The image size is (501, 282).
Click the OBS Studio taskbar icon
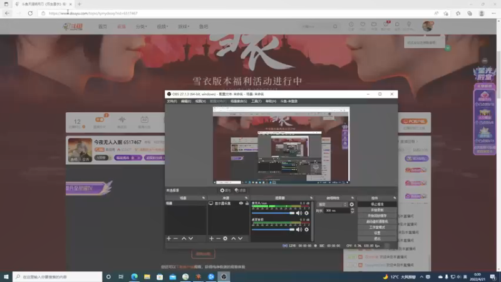click(224, 277)
